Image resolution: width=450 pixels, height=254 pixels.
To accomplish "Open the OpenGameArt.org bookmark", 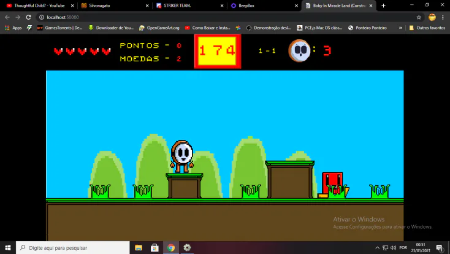I will click(159, 28).
